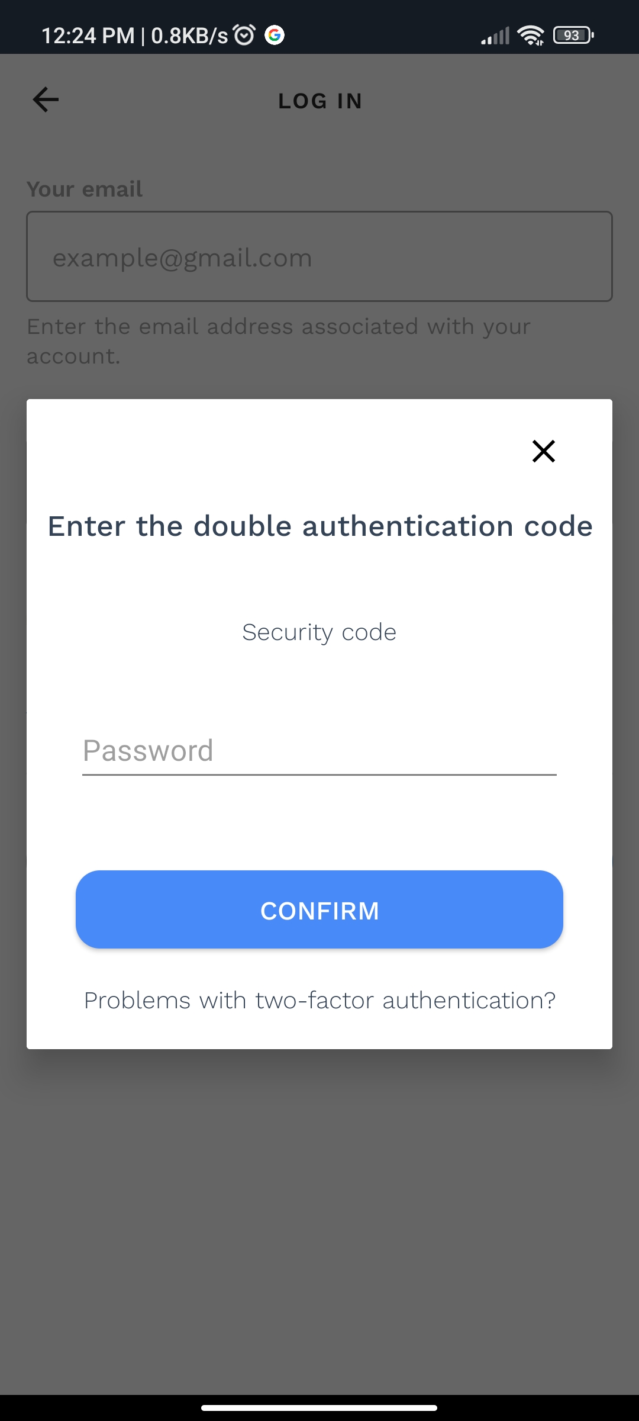Viewport: 639px width, 1421px height.
Task: Tap the battery level indicator
Action: pos(573,36)
